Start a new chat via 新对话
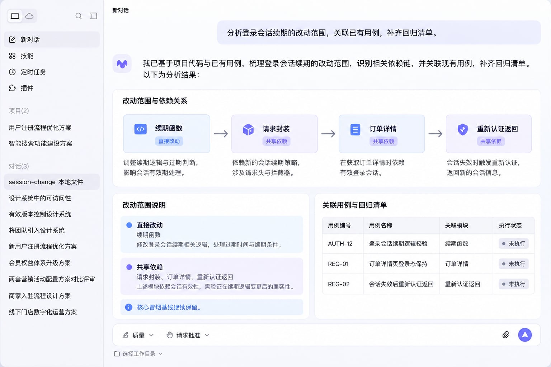Image resolution: width=551 pixels, height=367 pixels. [x=52, y=39]
